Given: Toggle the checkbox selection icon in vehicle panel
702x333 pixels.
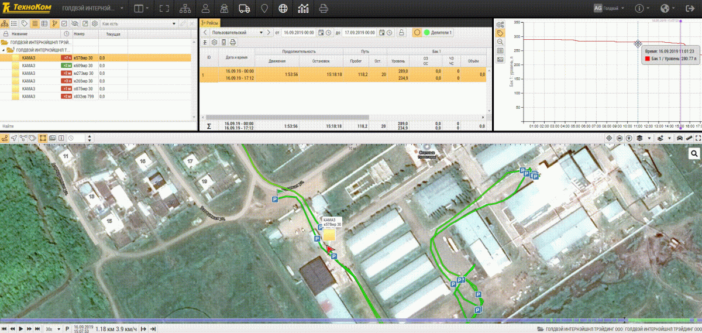Looking at the screenshot, I should click(64, 23).
